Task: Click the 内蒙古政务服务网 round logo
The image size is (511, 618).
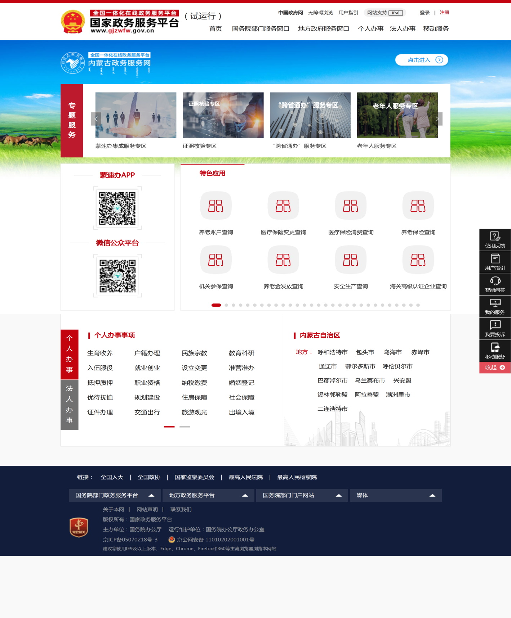Action: point(72,63)
